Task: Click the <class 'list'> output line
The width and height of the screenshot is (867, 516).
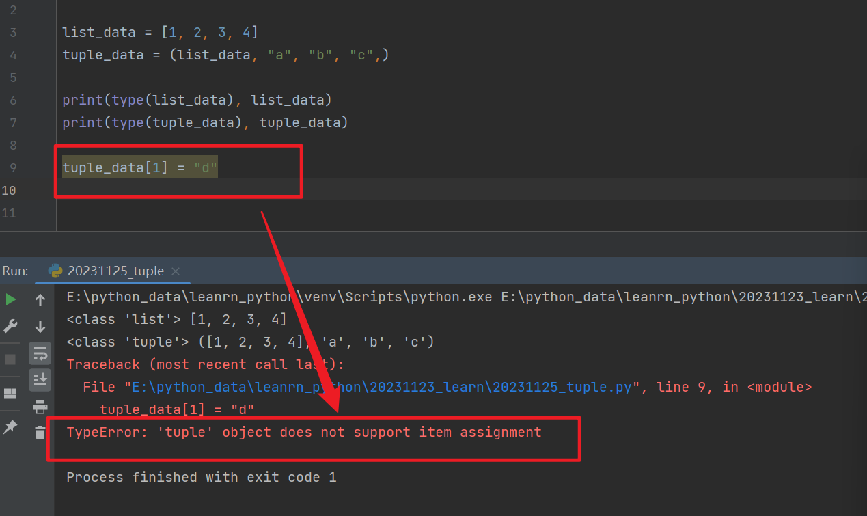Action: click(177, 320)
